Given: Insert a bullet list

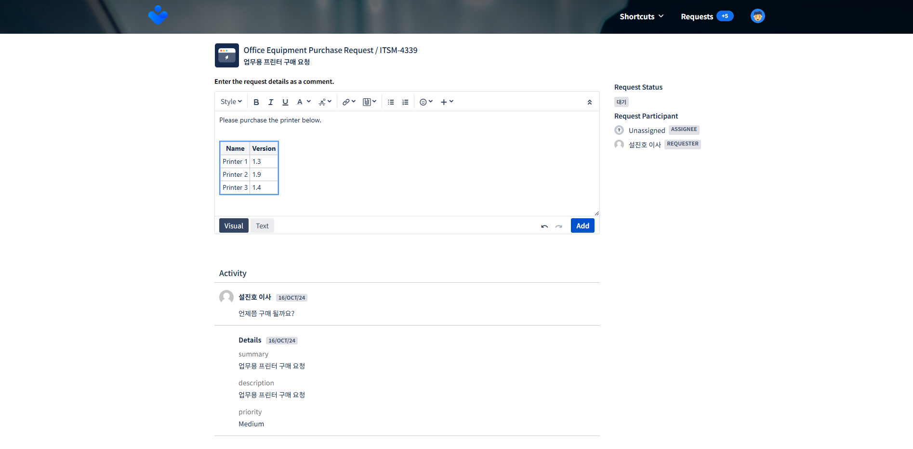Looking at the screenshot, I should point(391,102).
